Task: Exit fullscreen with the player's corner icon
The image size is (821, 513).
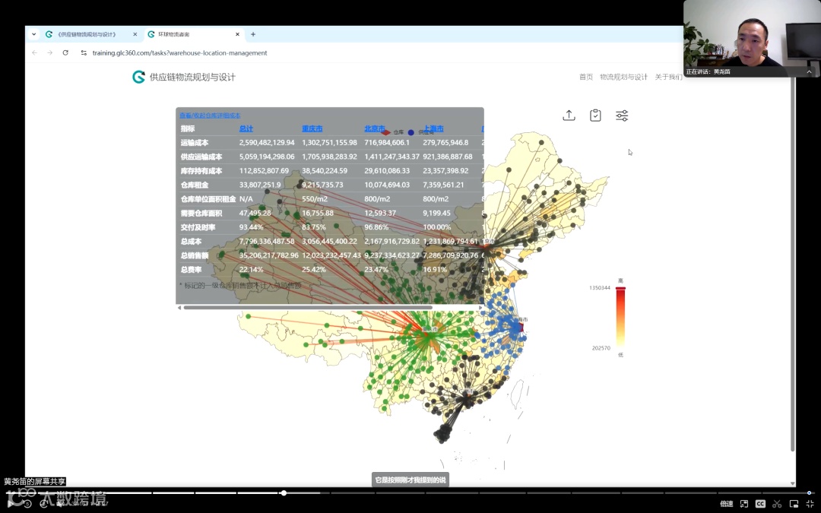Action: 810,504
